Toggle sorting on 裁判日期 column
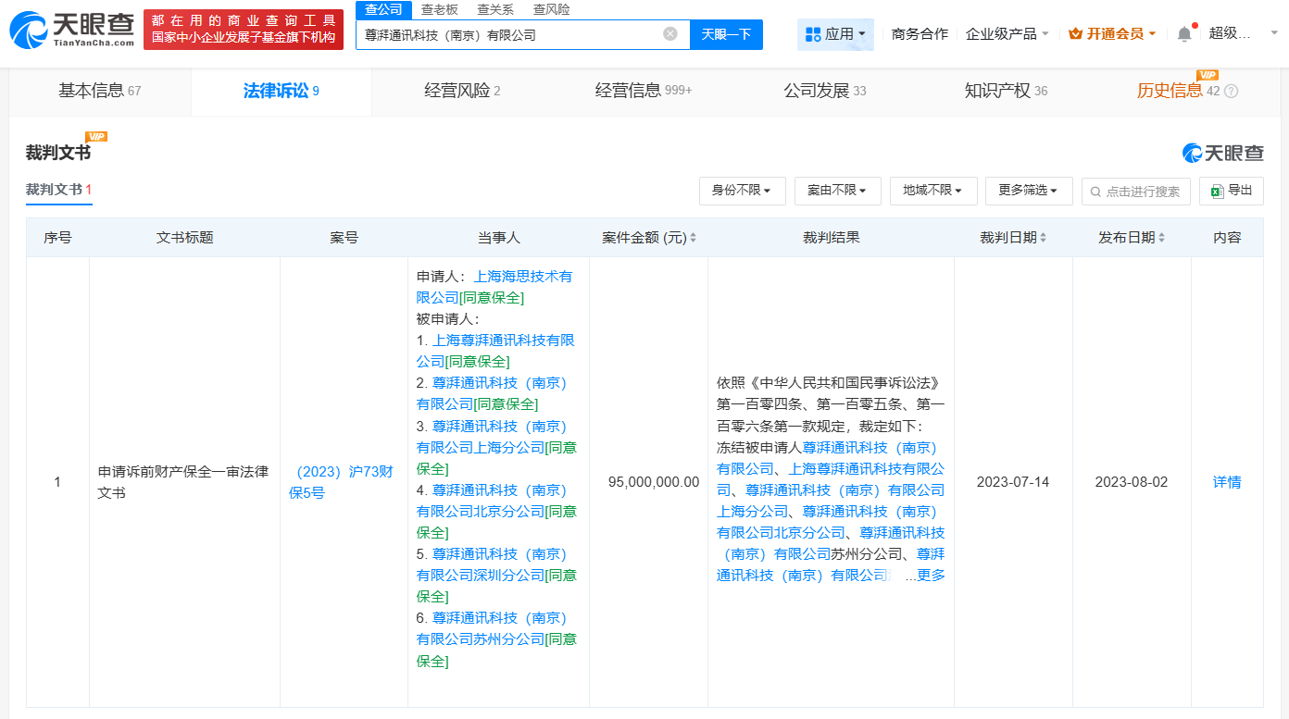The image size is (1289, 719). [1043, 237]
